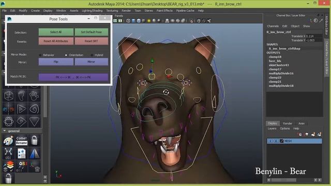
Task: Launch the Comet Rename tool
Action: pyautogui.click(x=22, y=141)
